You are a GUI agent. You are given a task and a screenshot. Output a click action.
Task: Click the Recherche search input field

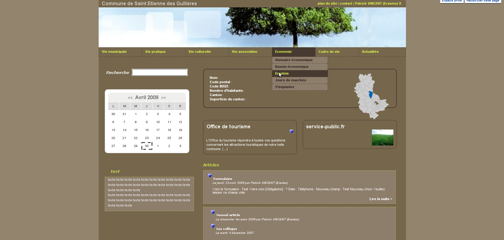[159, 72]
